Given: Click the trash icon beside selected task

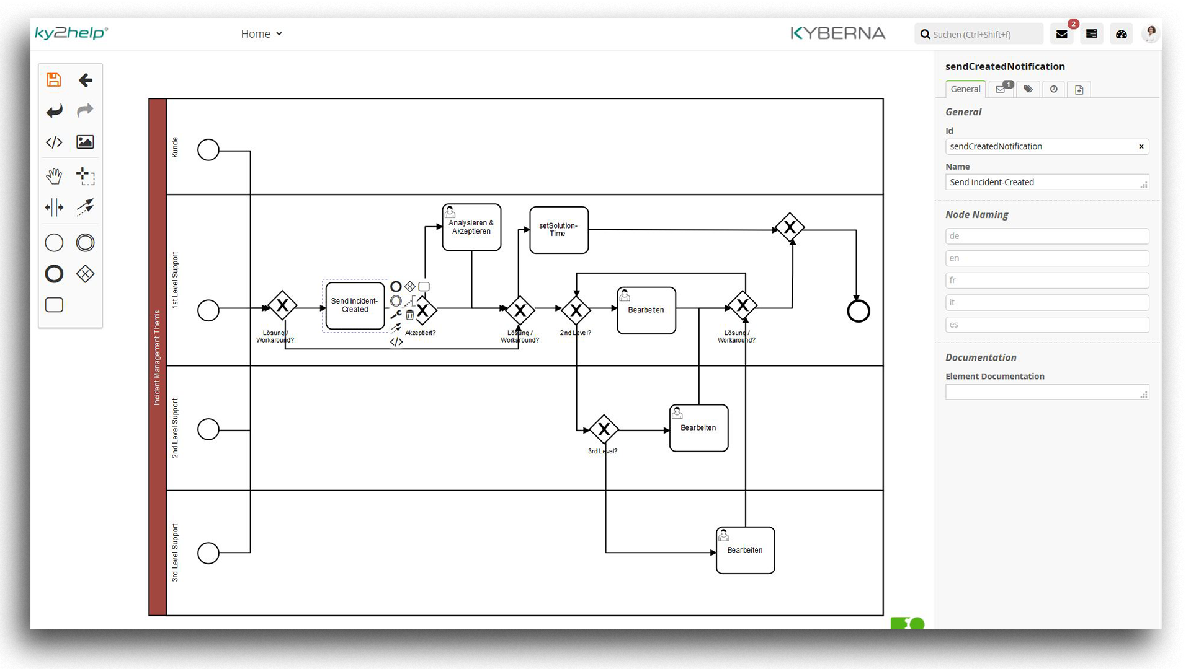Looking at the screenshot, I should [410, 315].
